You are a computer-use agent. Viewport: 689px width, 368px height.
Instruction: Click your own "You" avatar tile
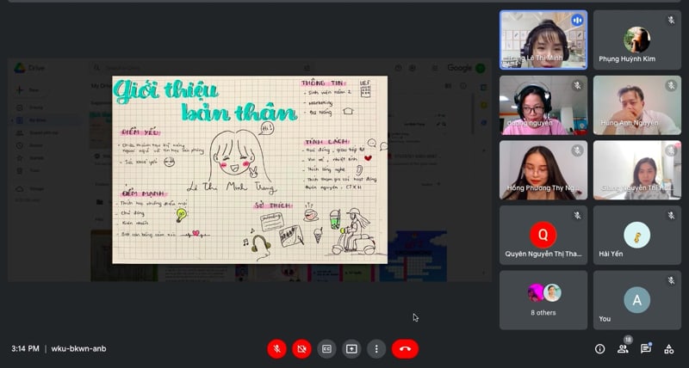click(x=636, y=299)
